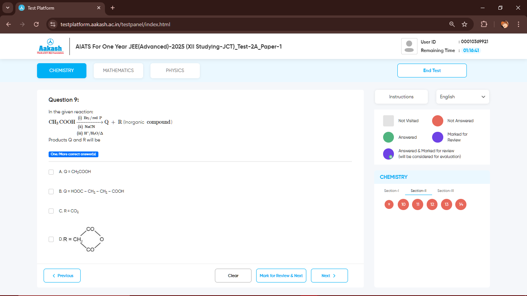Click the browser reload icon
Image resolution: width=527 pixels, height=296 pixels.
click(36, 24)
